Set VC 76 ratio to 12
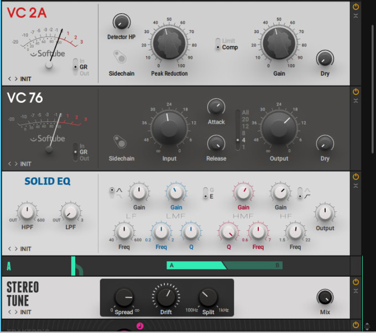376x333 pixels. pyautogui.click(x=246, y=126)
